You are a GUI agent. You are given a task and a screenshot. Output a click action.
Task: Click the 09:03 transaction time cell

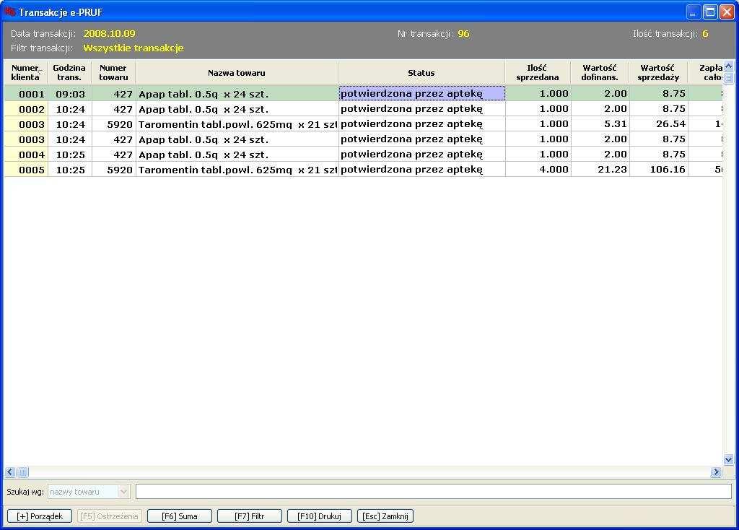(70, 94)
